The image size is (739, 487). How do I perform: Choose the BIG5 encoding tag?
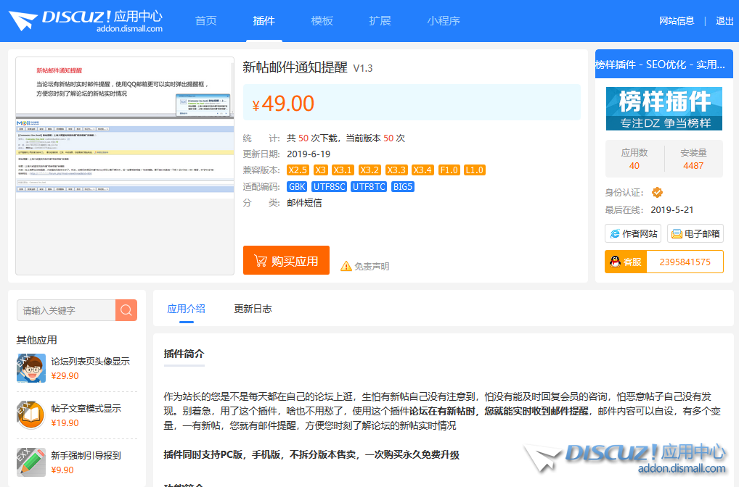402,187
